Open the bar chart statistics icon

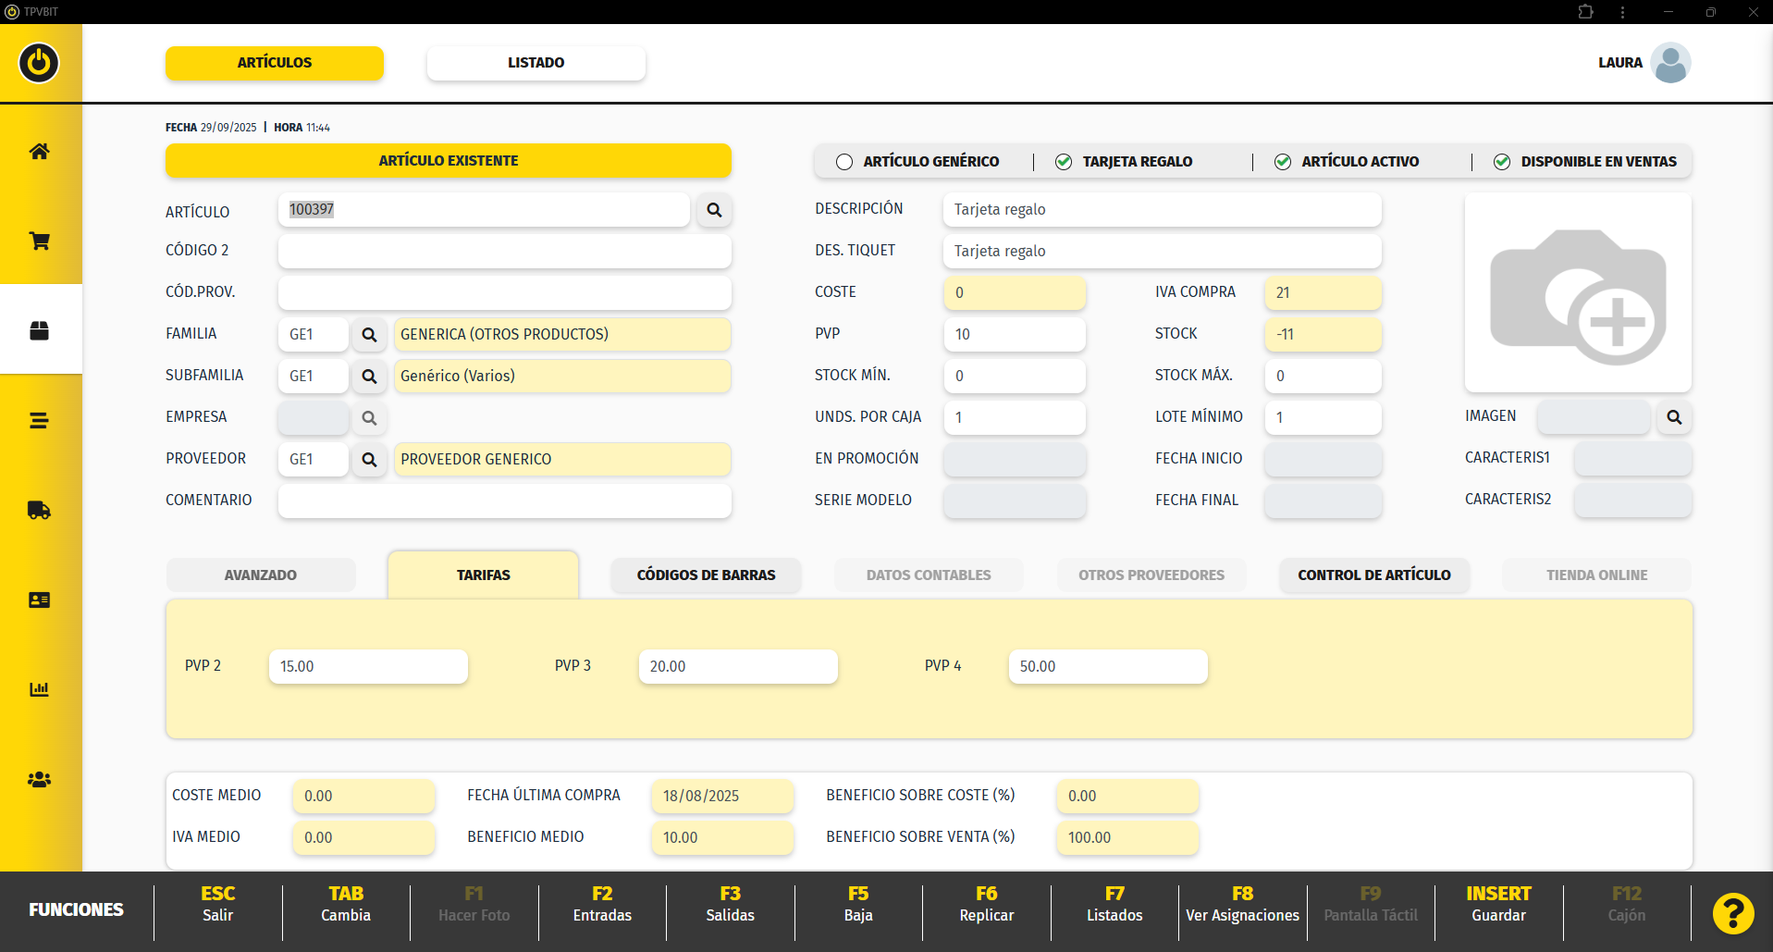tap(39, 689)
